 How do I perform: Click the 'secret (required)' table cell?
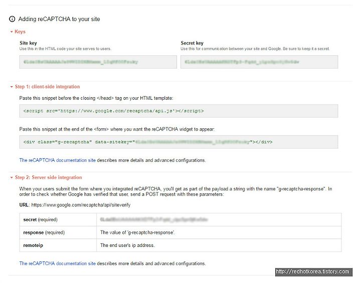point(58,220)
